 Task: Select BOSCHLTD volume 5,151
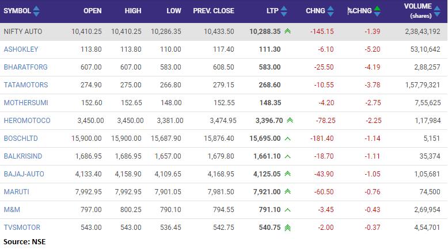pyautogui.click(x=432, y=139)
